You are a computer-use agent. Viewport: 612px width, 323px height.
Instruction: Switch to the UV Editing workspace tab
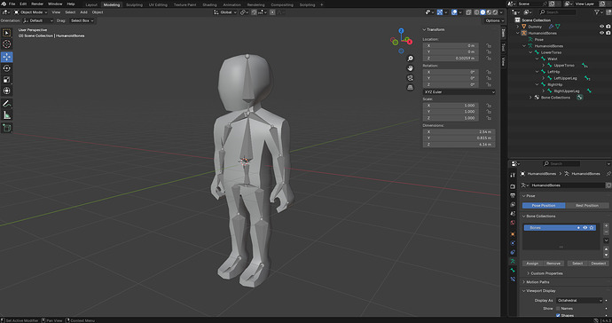(x=158, y=4)
